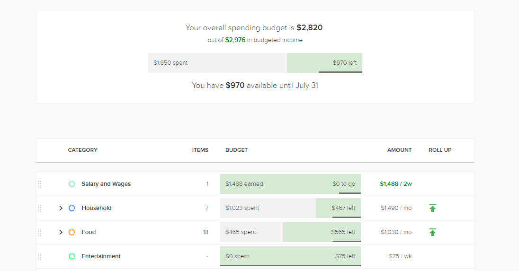The width and height of the screenshot is (519, 271).
Task: Click drag handle for Salary and Wages row
Action: click(40, 184)
